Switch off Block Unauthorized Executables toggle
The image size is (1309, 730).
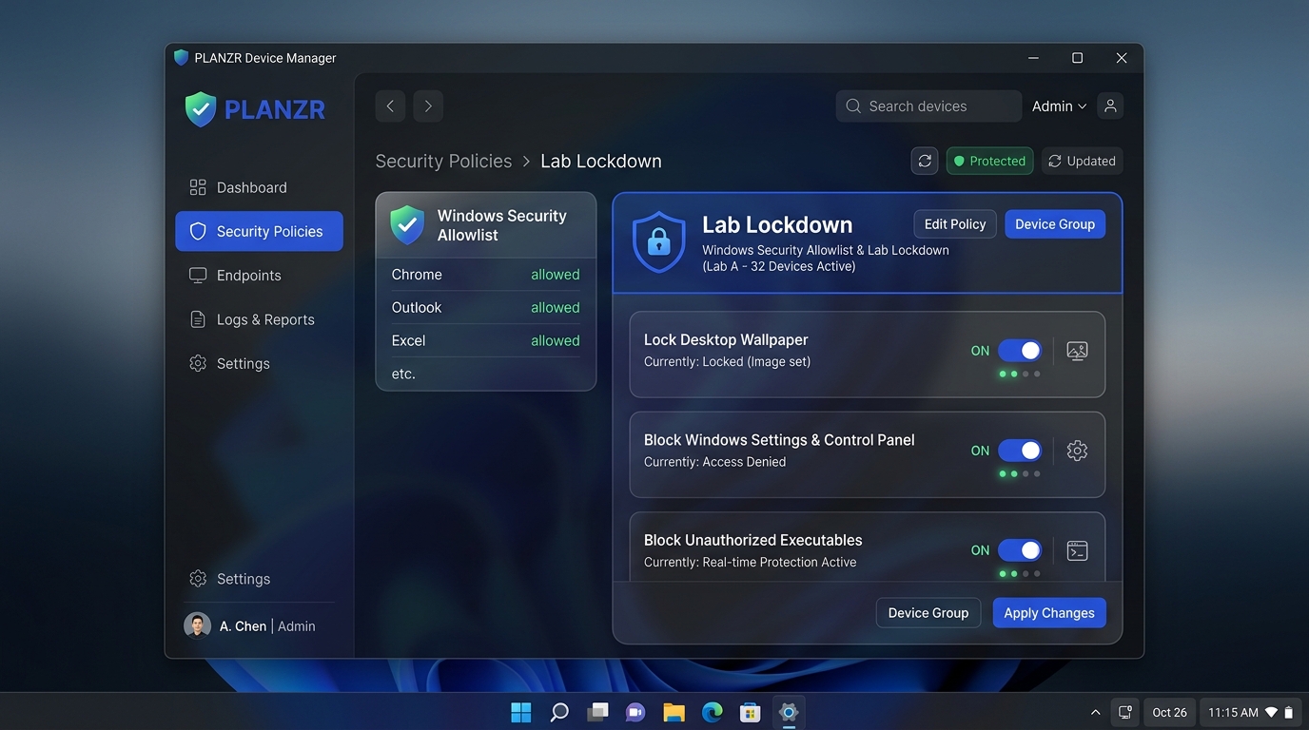(1020, 550)
